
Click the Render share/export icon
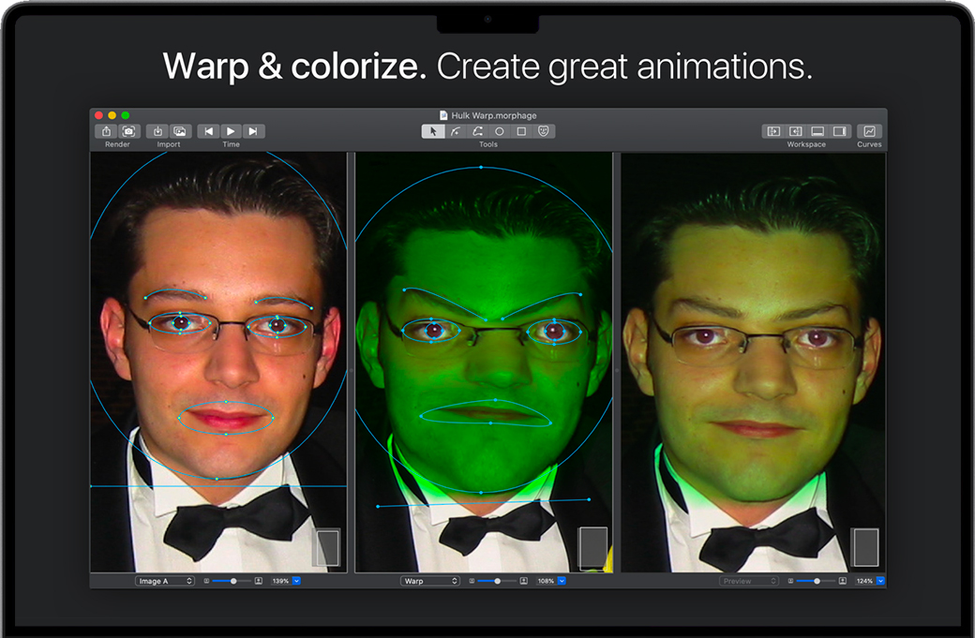(x=107, y=132)
